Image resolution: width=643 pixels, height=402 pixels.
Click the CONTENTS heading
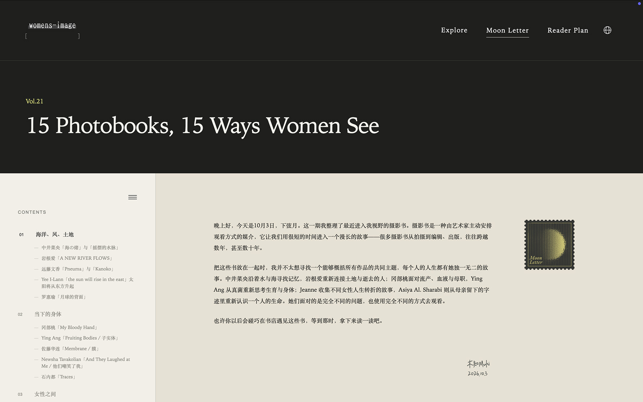click(x=32, y=212)
